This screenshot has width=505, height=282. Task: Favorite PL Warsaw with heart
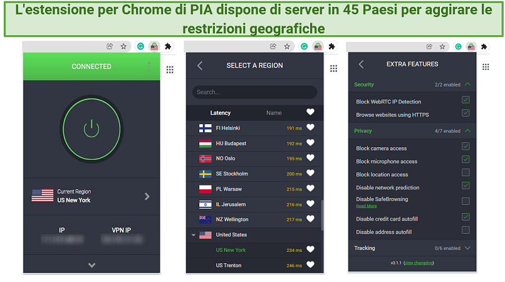pos(310,188)
